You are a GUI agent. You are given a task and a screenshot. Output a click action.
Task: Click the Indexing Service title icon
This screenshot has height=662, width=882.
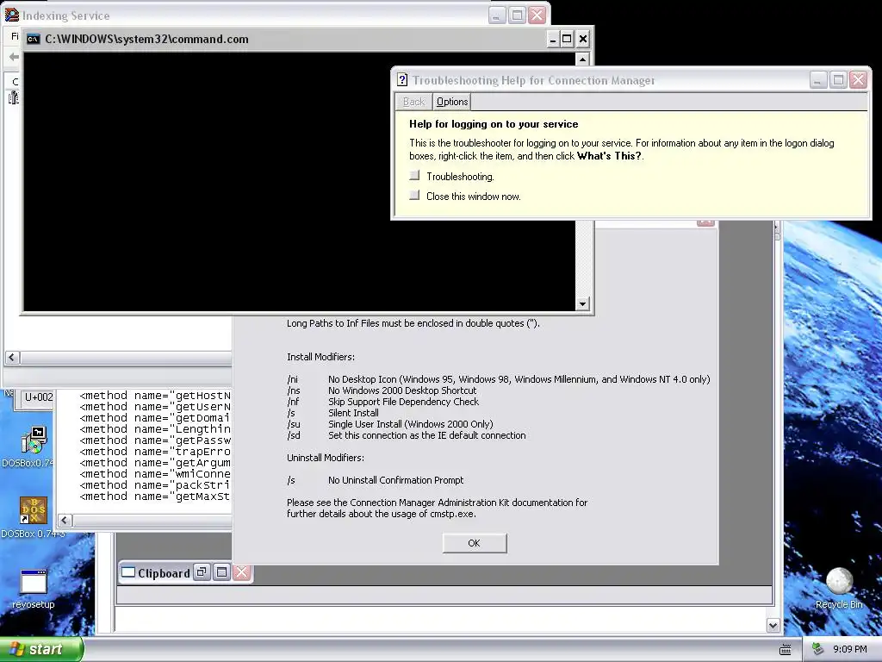(11, 16)
